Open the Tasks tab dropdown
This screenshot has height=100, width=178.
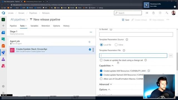(x=23, y=26)
